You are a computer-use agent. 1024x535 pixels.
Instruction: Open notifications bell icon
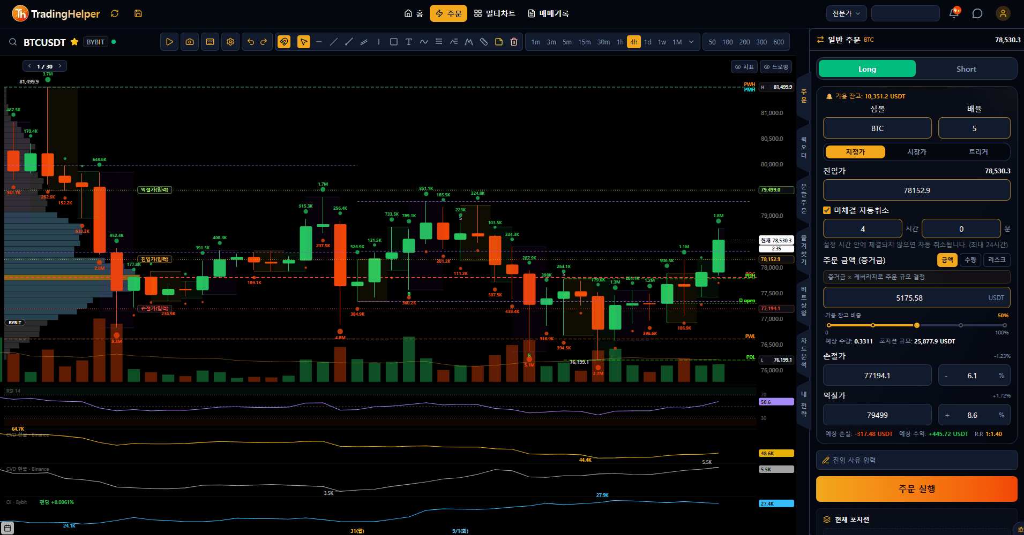click(954, 13)
